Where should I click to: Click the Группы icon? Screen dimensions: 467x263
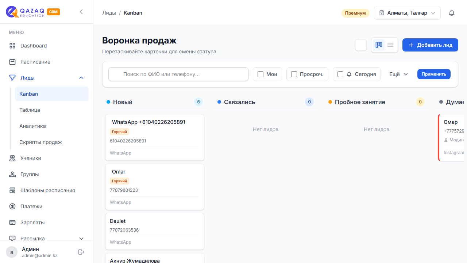click(x=12, y=174)
